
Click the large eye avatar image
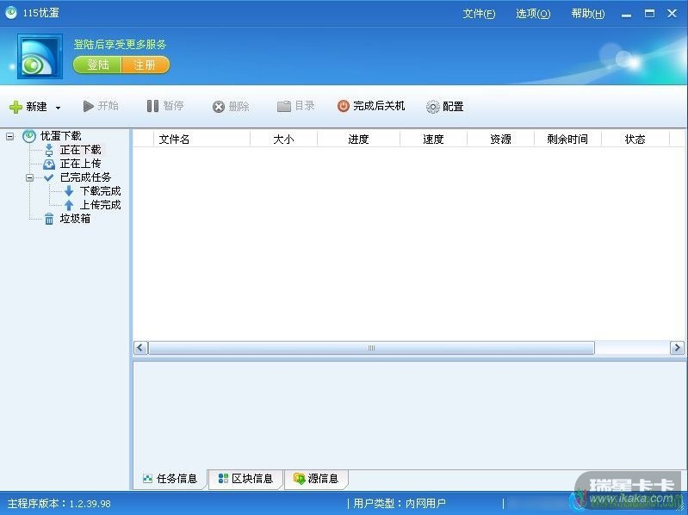40,57
